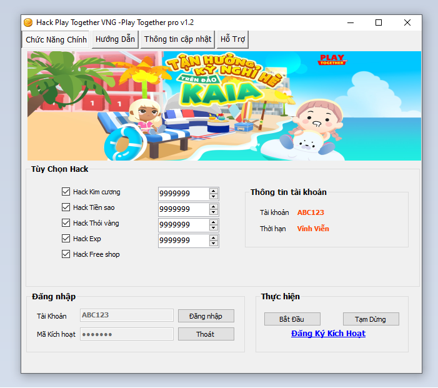Click the app icon in the title bar
The image size is (438, 388).
click(x=28, y=22)
